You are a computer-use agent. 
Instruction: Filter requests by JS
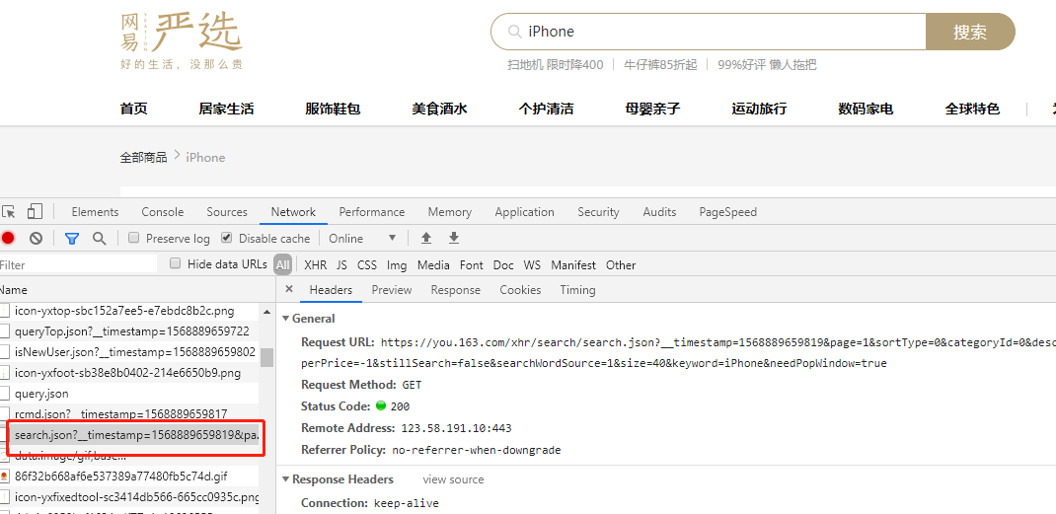(x=342, y=265)
